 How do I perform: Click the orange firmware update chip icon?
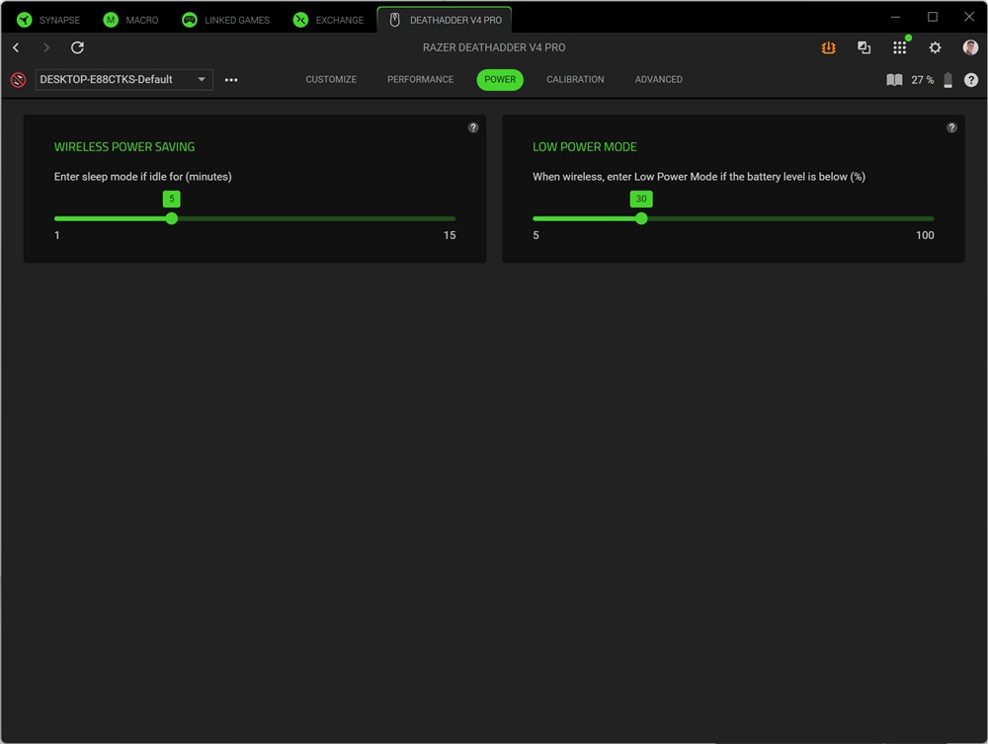pos(828,47)
